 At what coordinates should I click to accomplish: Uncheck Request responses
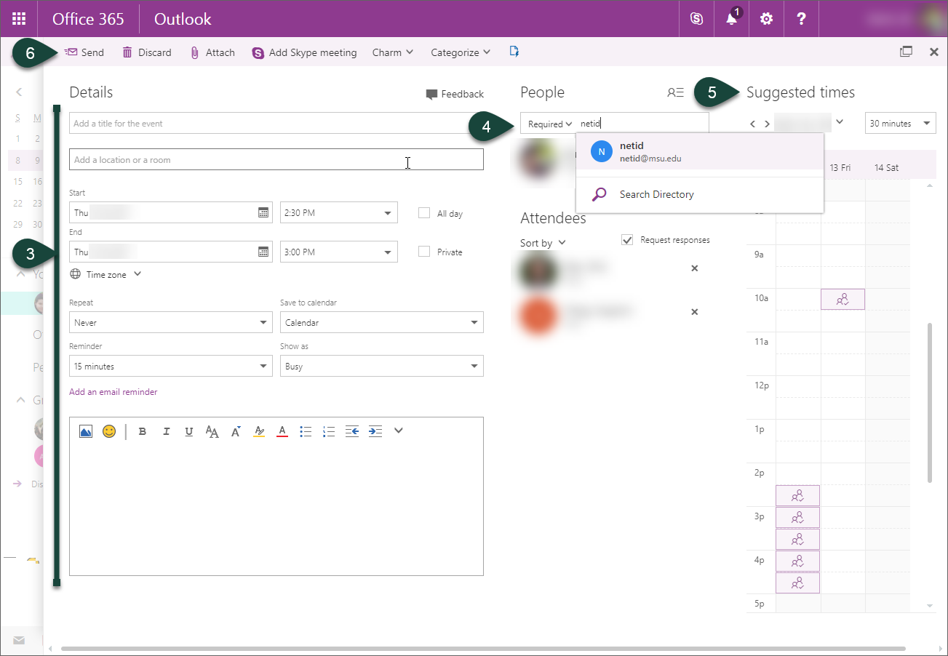pos(627,240)
